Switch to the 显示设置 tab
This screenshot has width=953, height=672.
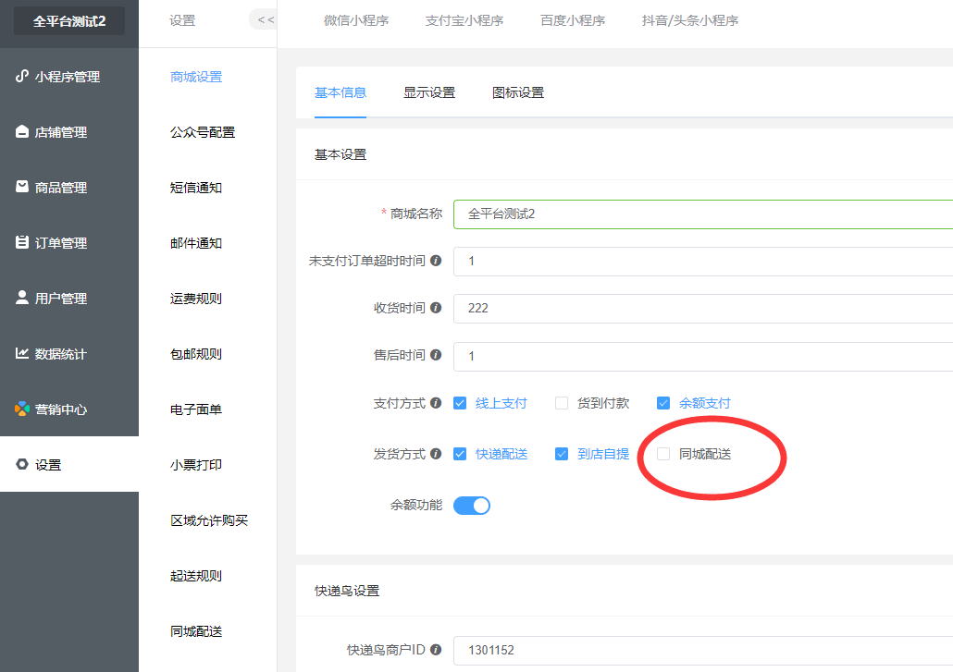(x=429, y=92)
